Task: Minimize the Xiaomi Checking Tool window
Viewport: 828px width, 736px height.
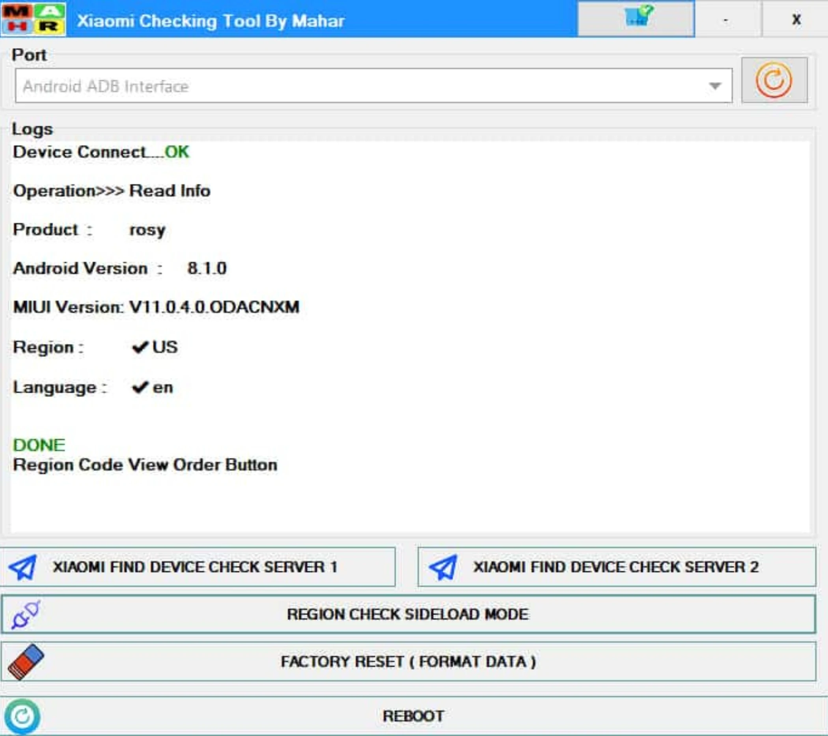Action: click(x=725, y=19)
